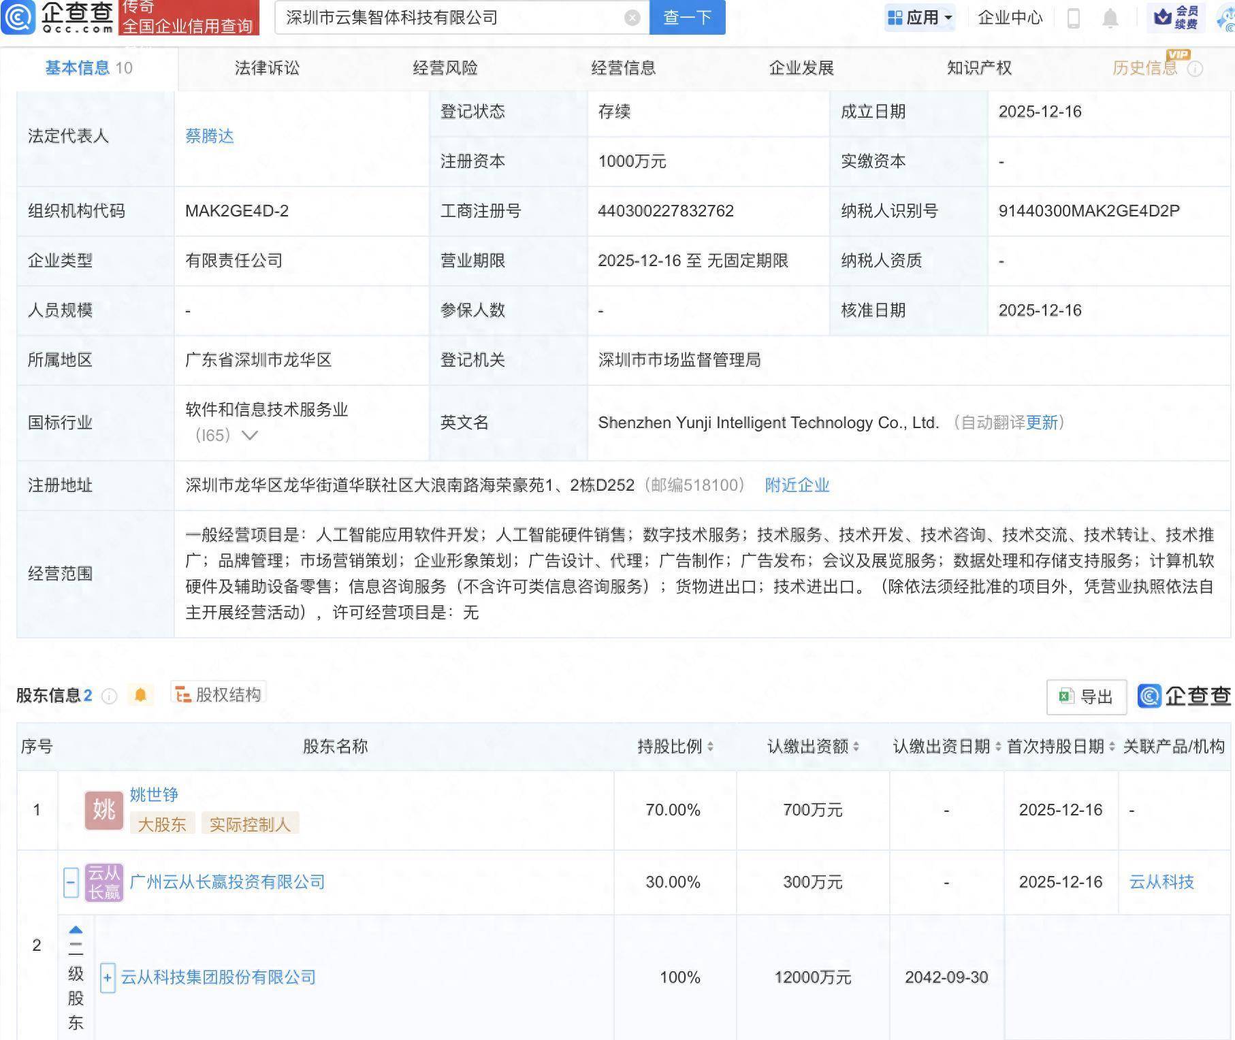Expand the 国标行业 (I65) chevron
The image size is (1235, 1040).
[251, 436]
